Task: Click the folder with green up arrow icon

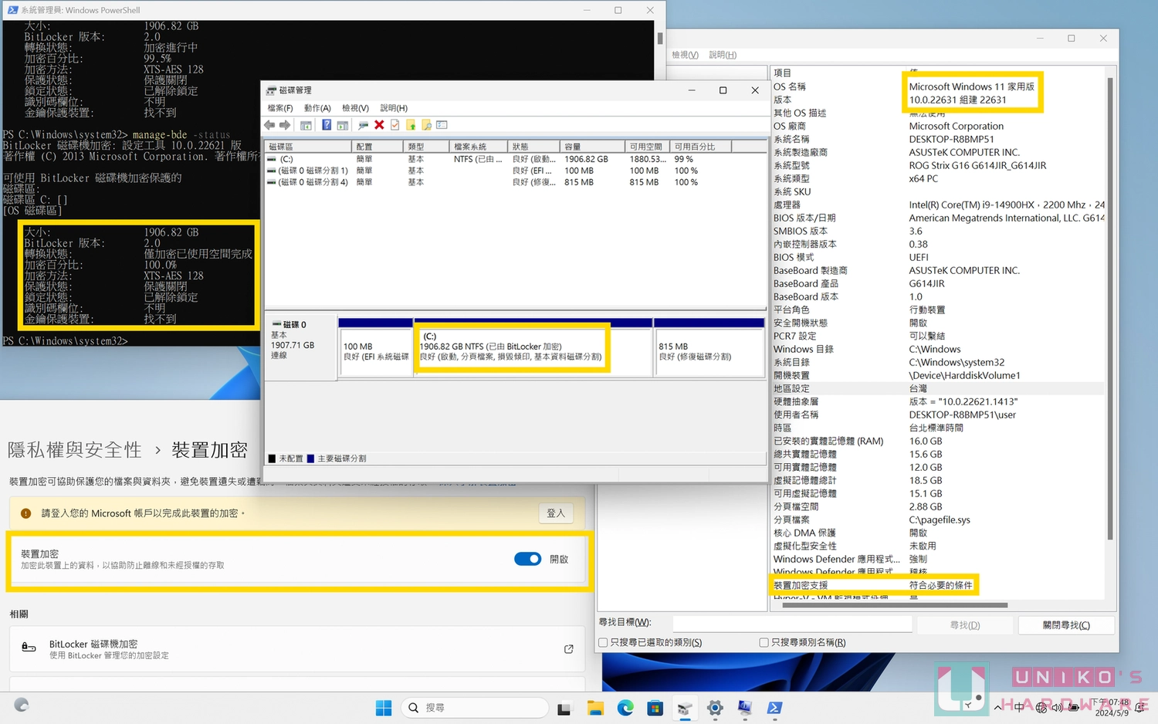Action: coord(411,125)
